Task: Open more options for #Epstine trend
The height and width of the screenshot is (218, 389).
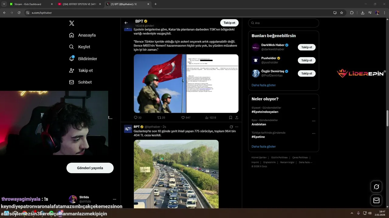Action: tap(314, 133)
